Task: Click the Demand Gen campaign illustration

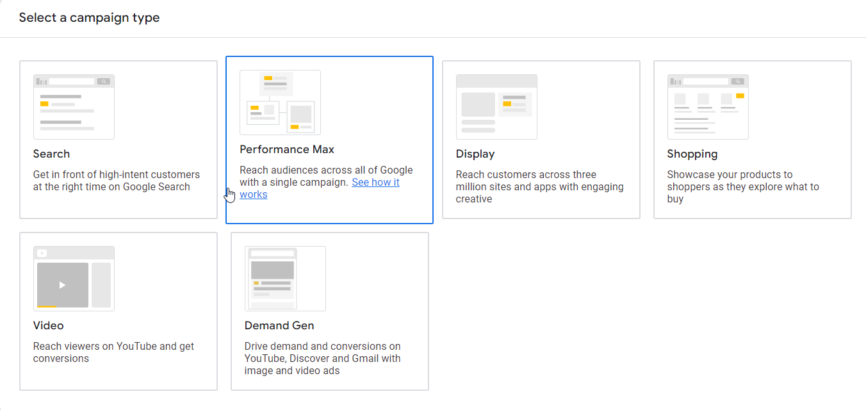Action: [x=285, y=279]
